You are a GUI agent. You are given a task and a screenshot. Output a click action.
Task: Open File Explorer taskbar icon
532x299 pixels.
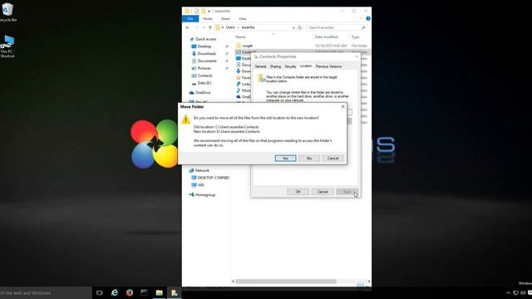(159, 293)
